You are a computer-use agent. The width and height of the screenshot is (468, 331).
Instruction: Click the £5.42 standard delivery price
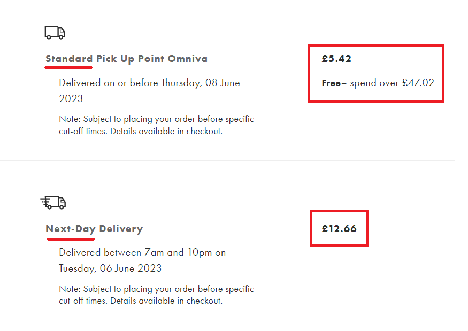(x=336, y=59)
